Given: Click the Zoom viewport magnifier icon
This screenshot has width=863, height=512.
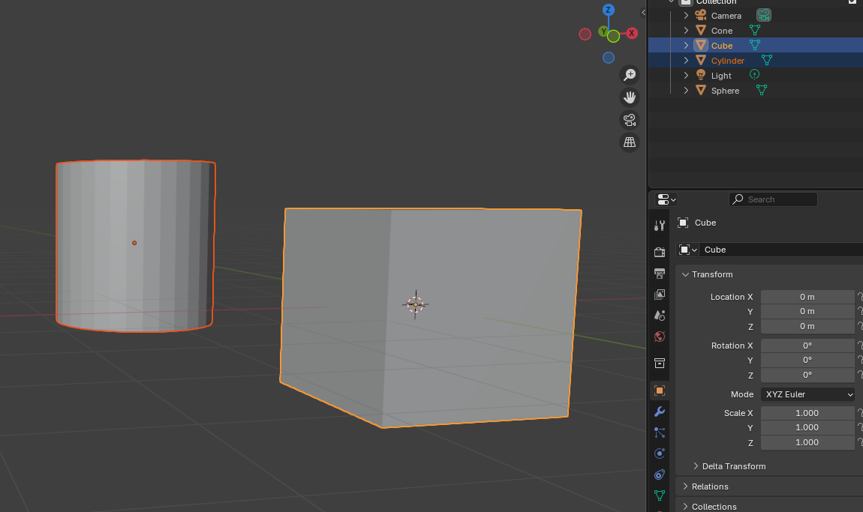Looking at the screenshot, I should click(x=630, y=75).
